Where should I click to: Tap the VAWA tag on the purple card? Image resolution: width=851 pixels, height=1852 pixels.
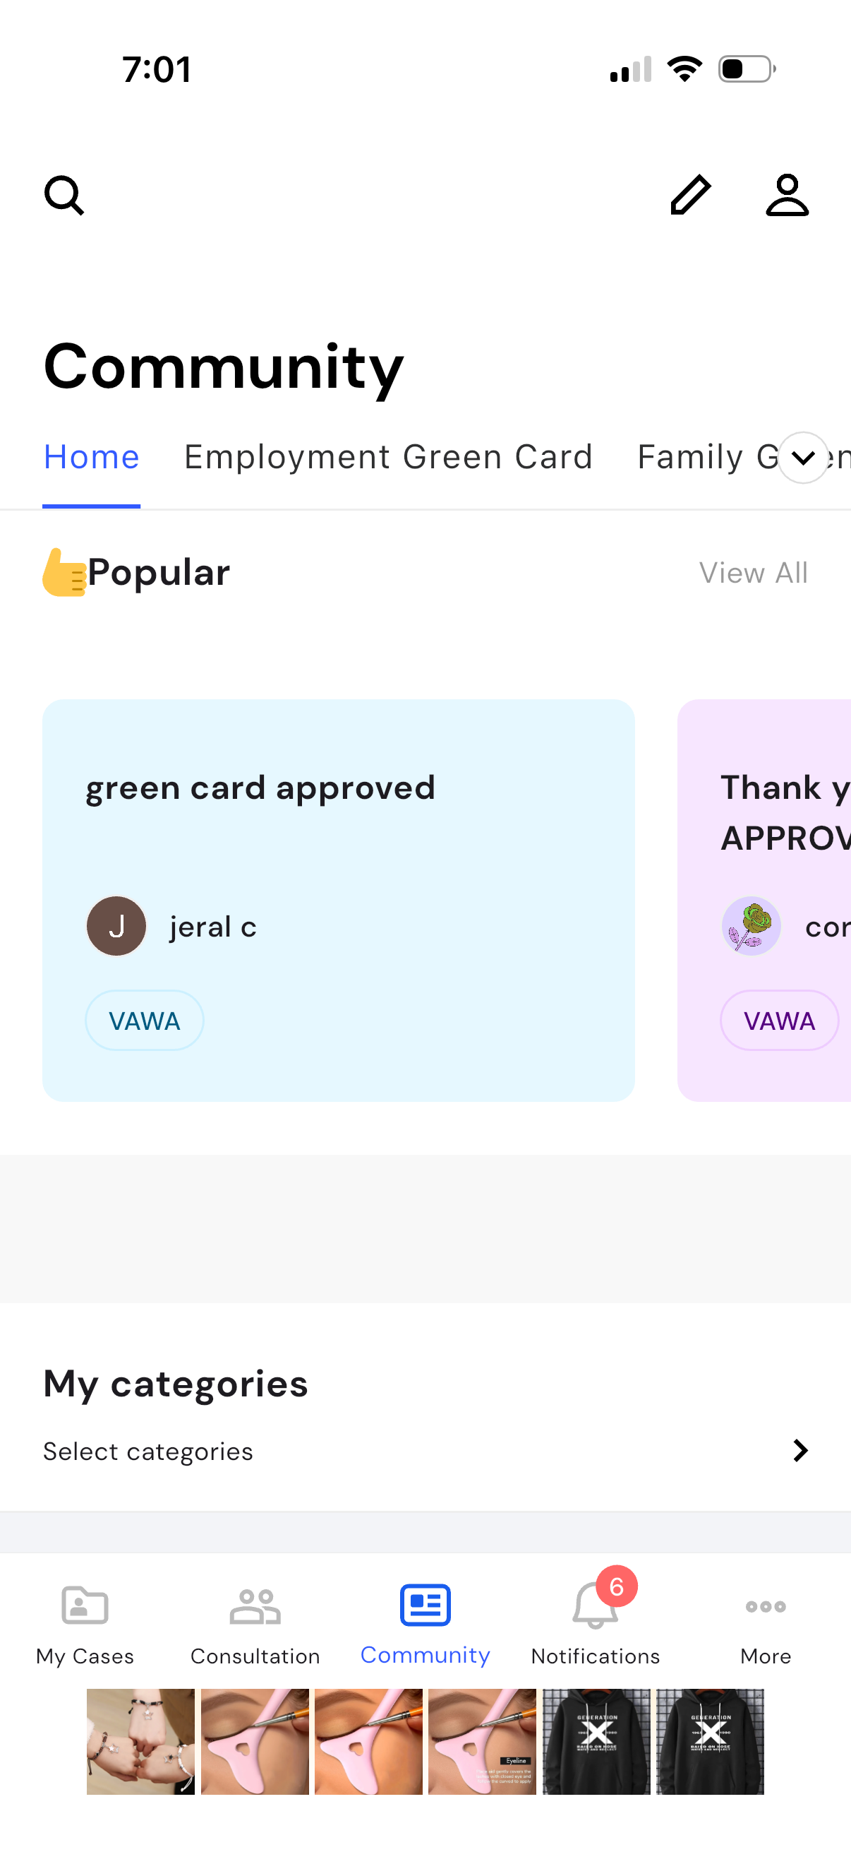click(779, 1020)
